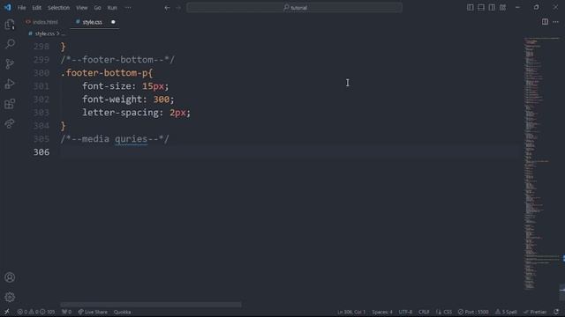
Task: Open the Run menu
Action: [112, 8]
